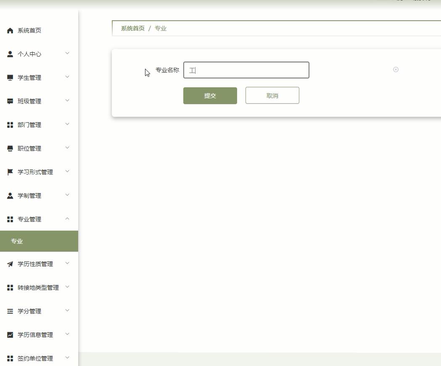Viewport: 441px width, 366px height.
Task: Expand the 签约单位管理 chevron
Action: tap(67, 358)
